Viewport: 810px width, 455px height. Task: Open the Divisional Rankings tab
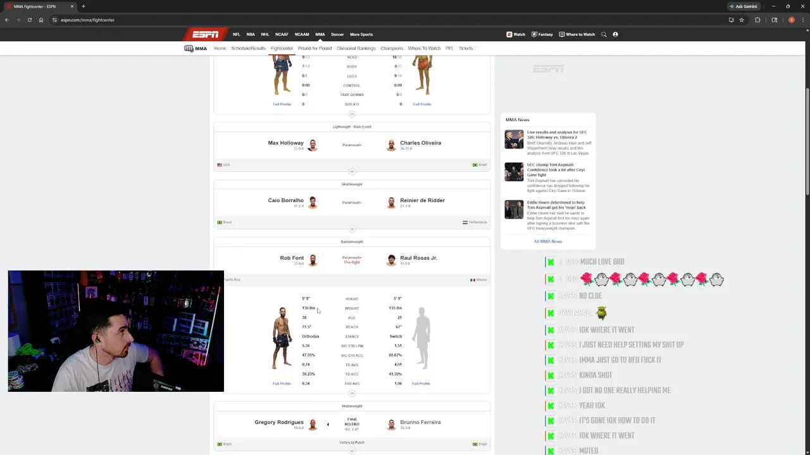[356, 48]
